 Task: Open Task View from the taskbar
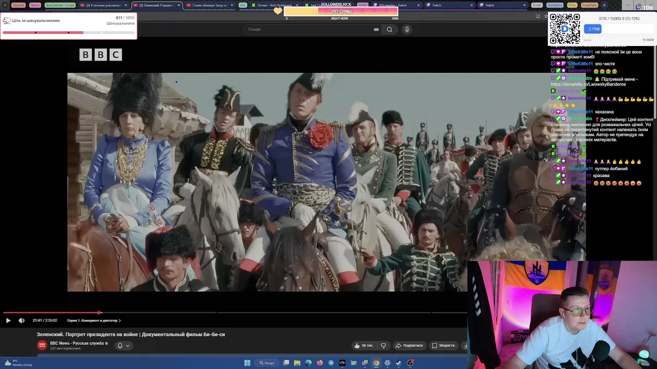pos(286,363)
